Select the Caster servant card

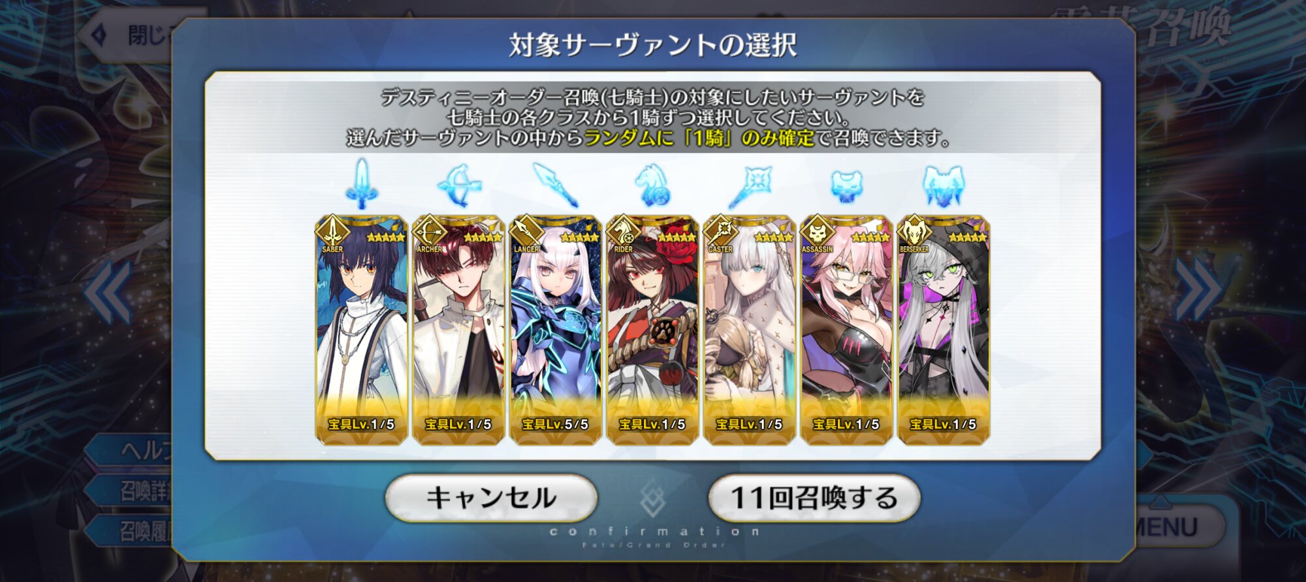pyautogui.click(x=750, y=330)
